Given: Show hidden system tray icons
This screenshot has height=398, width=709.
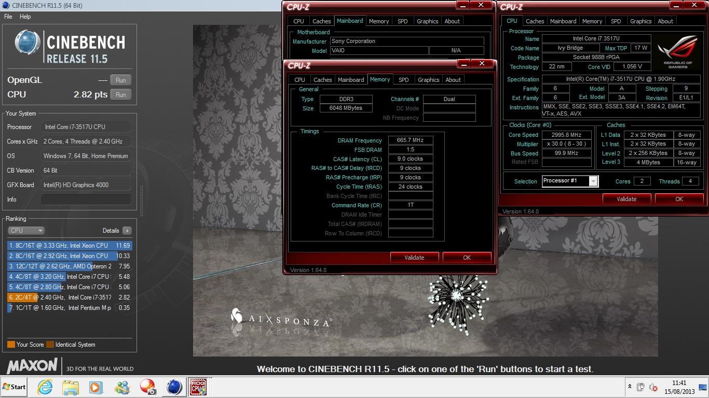Looking at the screenshot, I should click(630, 387).
